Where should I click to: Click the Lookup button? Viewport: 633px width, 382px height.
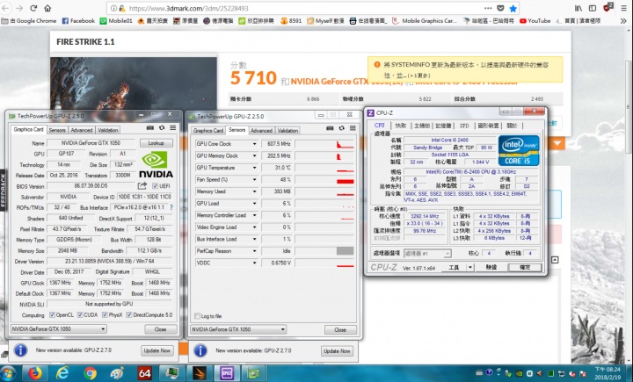156,143
